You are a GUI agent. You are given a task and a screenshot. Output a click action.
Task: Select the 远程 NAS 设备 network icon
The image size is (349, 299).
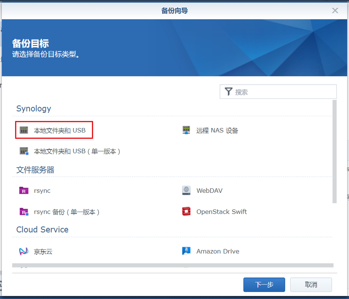186,130
